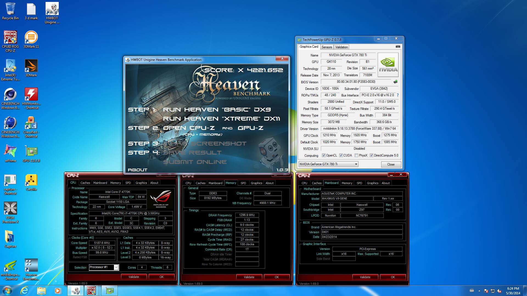This screenshot has width=527, height=296.
Task: Open Internet Explorer from the taskbar
Action: [25, 291]
